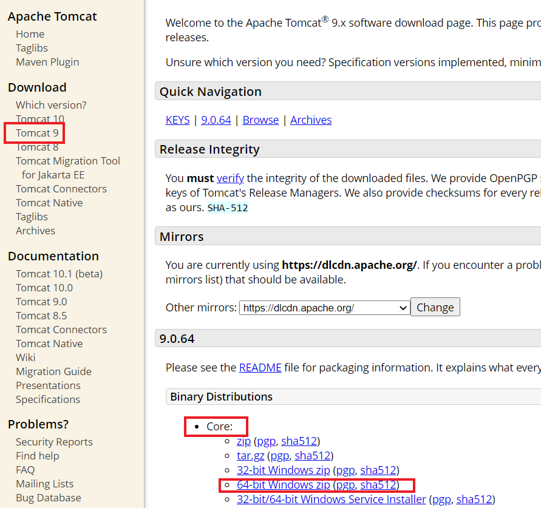Open Tomcat Migration Tool for Jakarta EE
Viewport: 541px width, 508px height.
pos(68,168)
